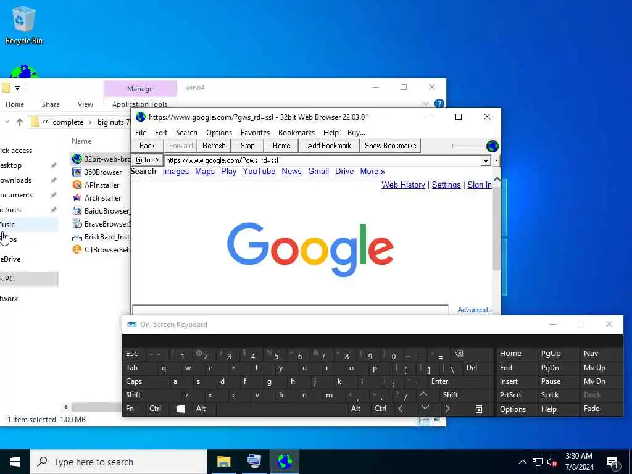Screen dimensions: 632x474
Task: Click the muted volume tray icon
Action: pos(552,462)
